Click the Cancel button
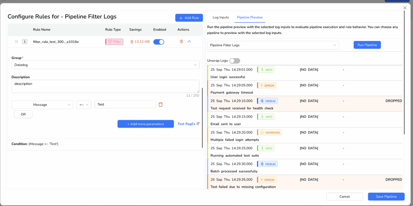413x206 pixels. pos(344,196)
